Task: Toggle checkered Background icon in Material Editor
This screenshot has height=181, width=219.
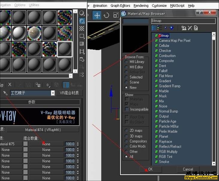Action: tap(82, 28)
